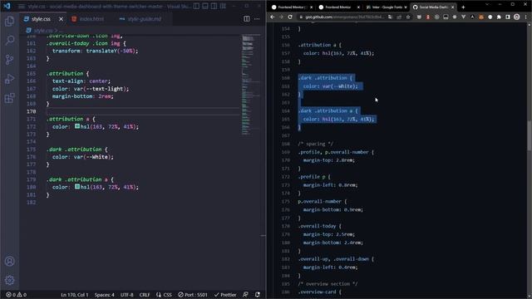
Task: Go back in the browser
Action: point(273,17)
